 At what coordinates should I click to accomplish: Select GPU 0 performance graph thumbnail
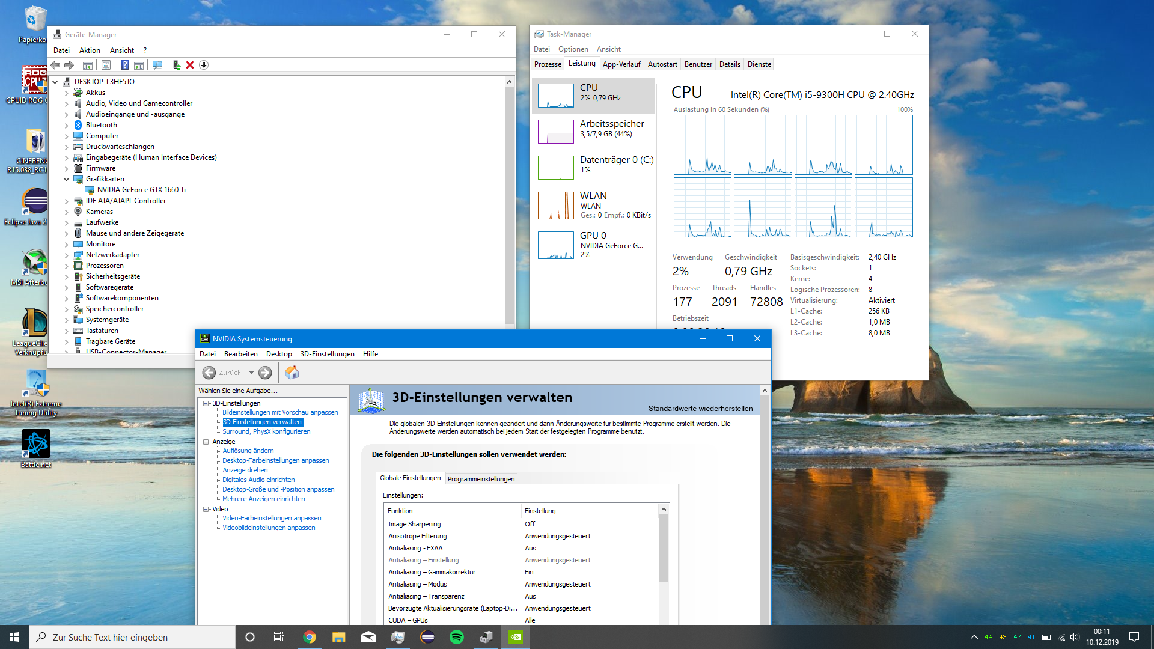tap(556, 245)
